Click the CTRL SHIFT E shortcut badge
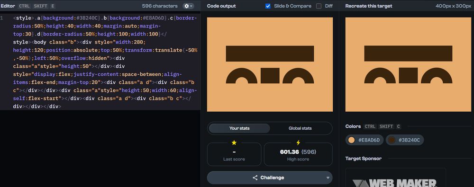Viewport: 474px width, 187px height. 37,6
